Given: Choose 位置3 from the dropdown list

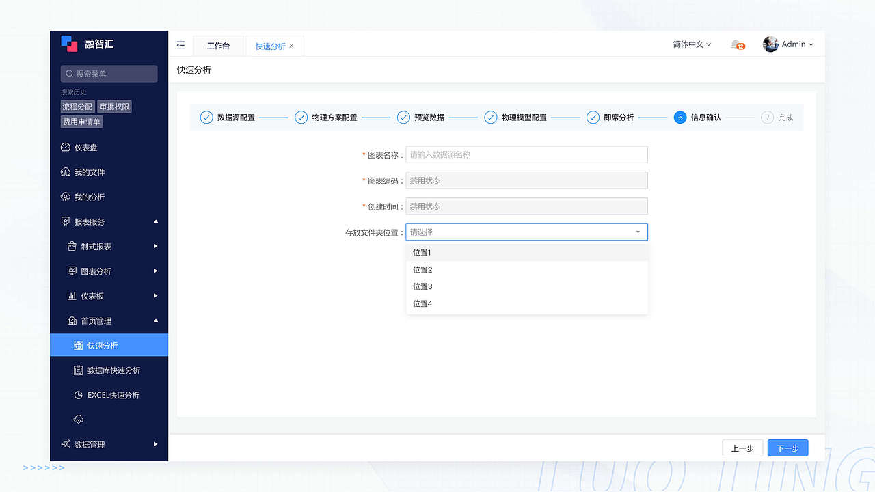Looking at the screenshot, I should coord(526,287).
